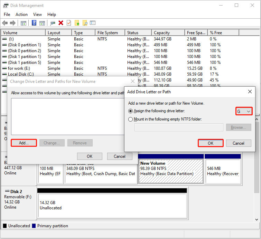Open the Action menu
Viewport: 261px width, 239px height.
pyautogui.click(x=21, y=15)
